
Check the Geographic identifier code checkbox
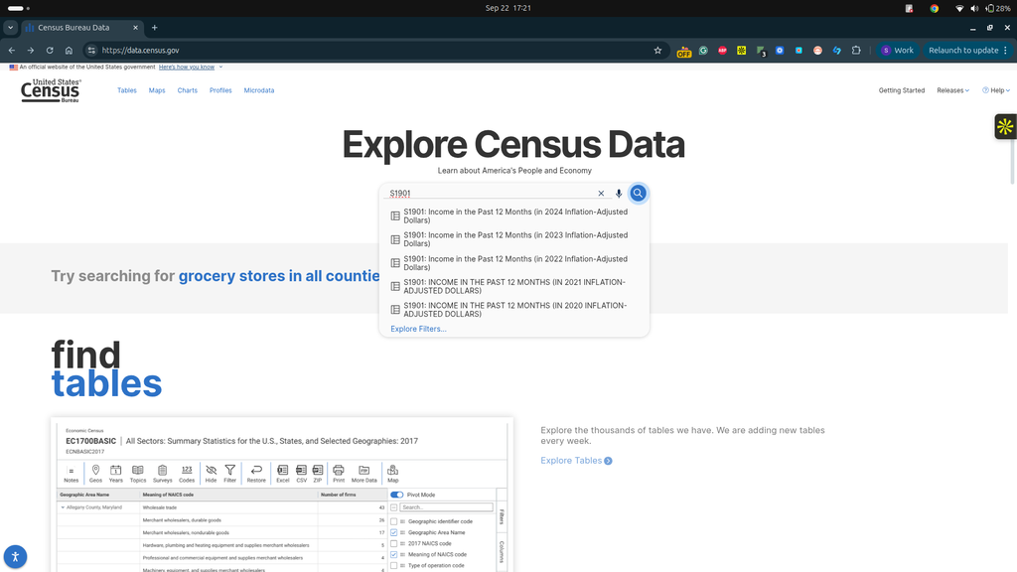(393, 521)
